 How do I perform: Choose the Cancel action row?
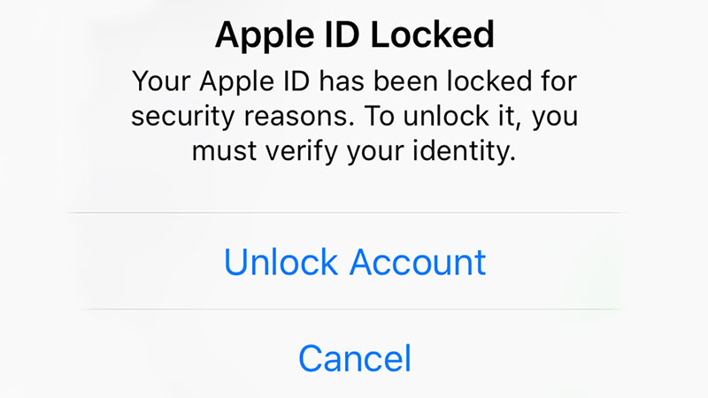[x=354, y=357]
